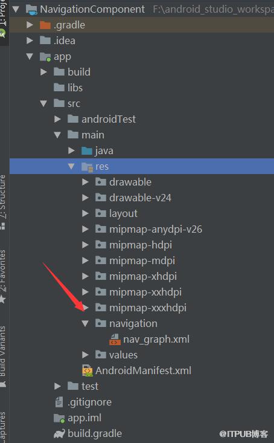The image size is (274, 443).
Task: Click the build.gradle elephant icon
Action: pyautogui.click(x=59, y=434)
